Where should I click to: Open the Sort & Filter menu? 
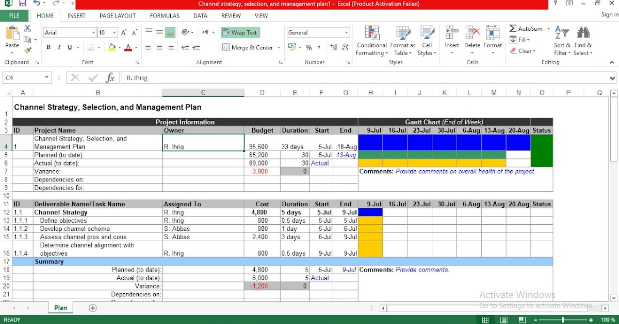(562, 41)
